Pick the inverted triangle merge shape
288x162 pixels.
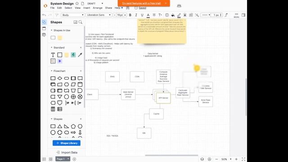tap(60, 97)
